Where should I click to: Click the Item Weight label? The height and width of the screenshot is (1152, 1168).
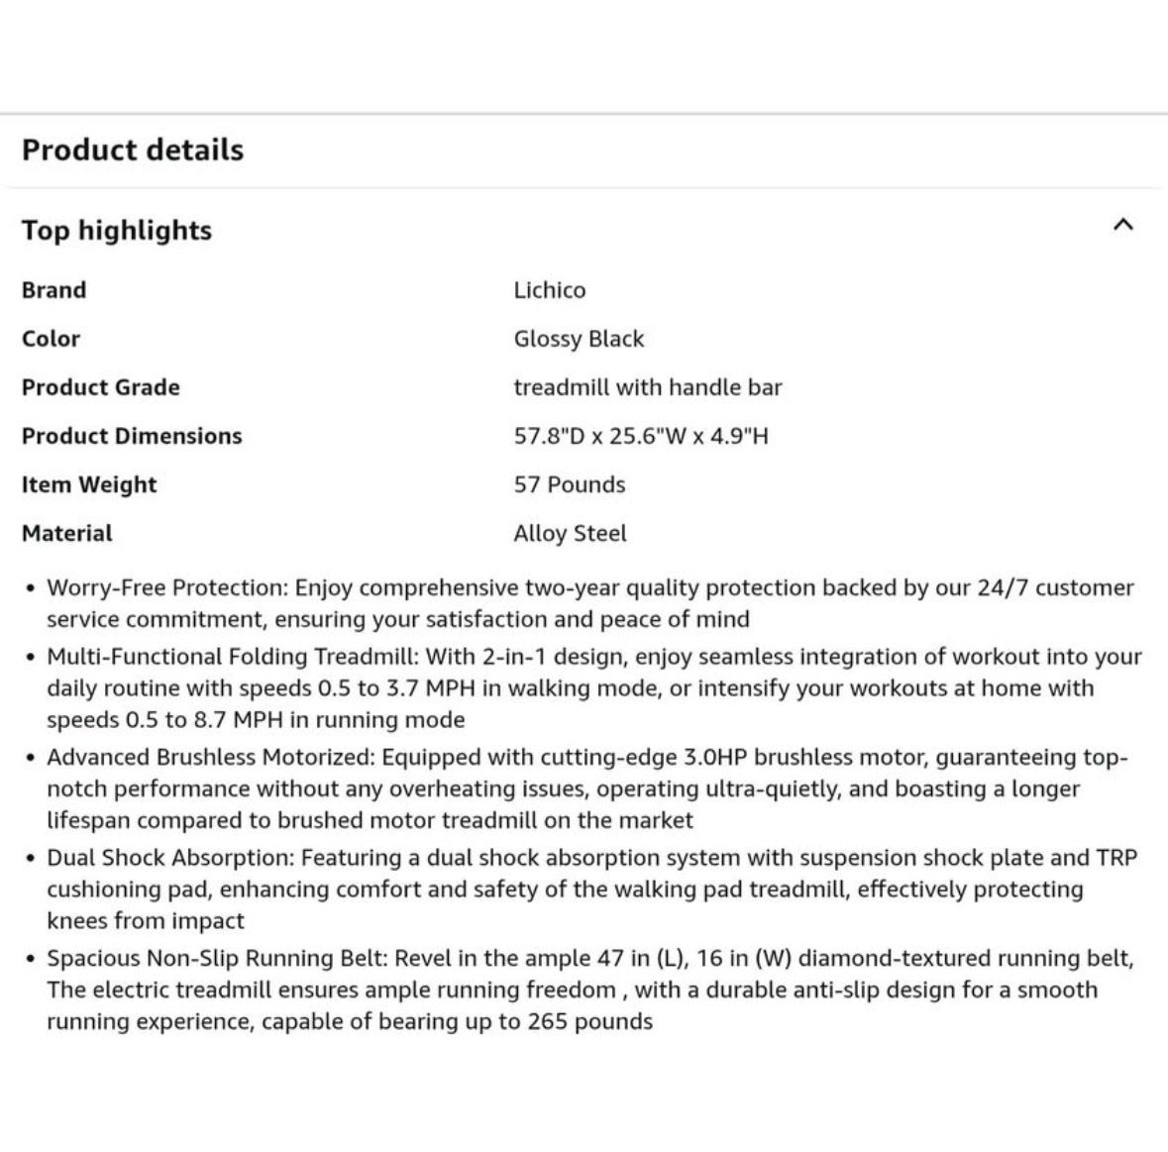[89, 484]
